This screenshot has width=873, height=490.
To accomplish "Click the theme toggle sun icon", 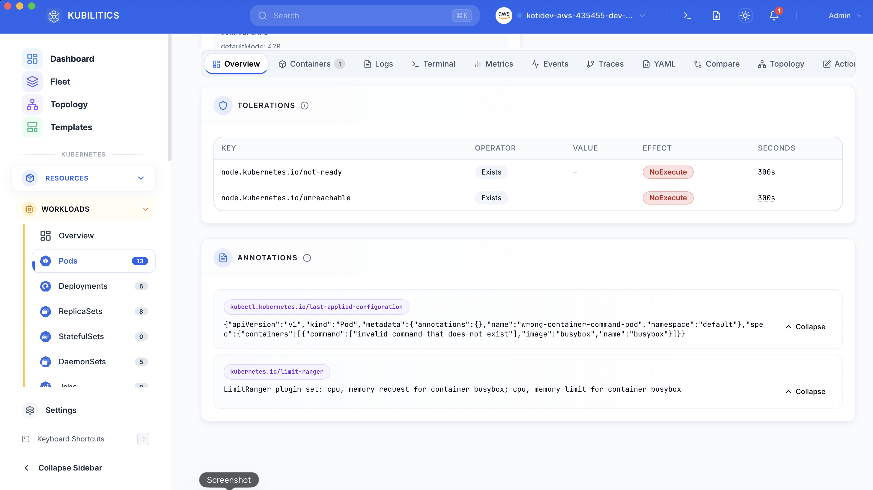I will 745,16.
